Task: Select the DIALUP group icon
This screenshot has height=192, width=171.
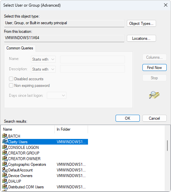Action: [5, 181]
